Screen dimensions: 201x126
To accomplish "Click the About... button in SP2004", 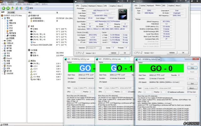I will pyautogui.click(x=192, y=88).
